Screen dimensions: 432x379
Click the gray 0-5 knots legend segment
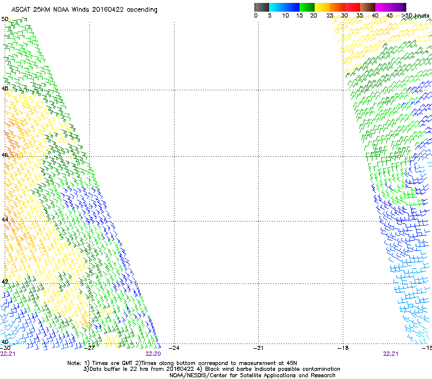coord(262,7)
